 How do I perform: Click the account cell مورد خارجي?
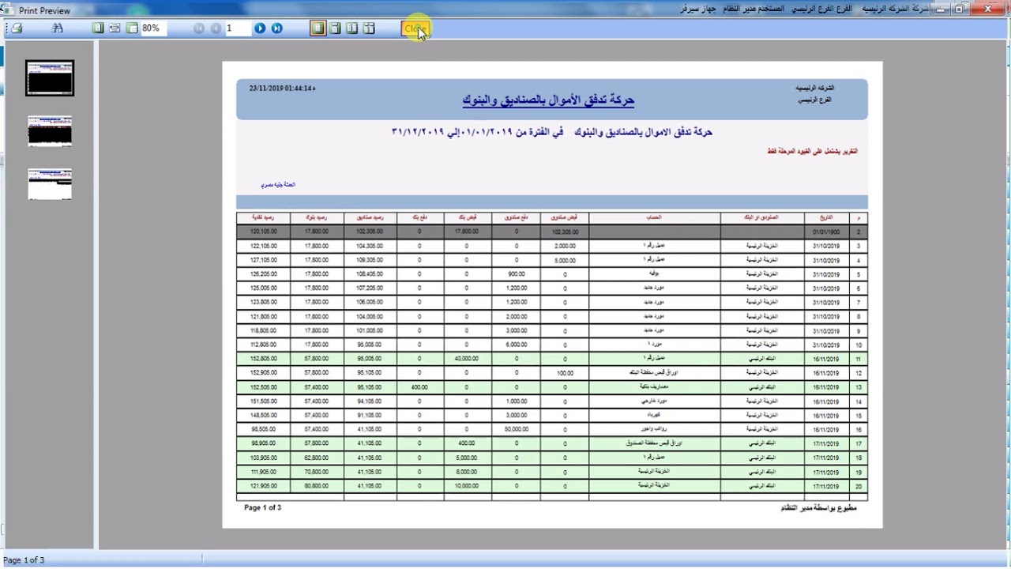point(655,401)
